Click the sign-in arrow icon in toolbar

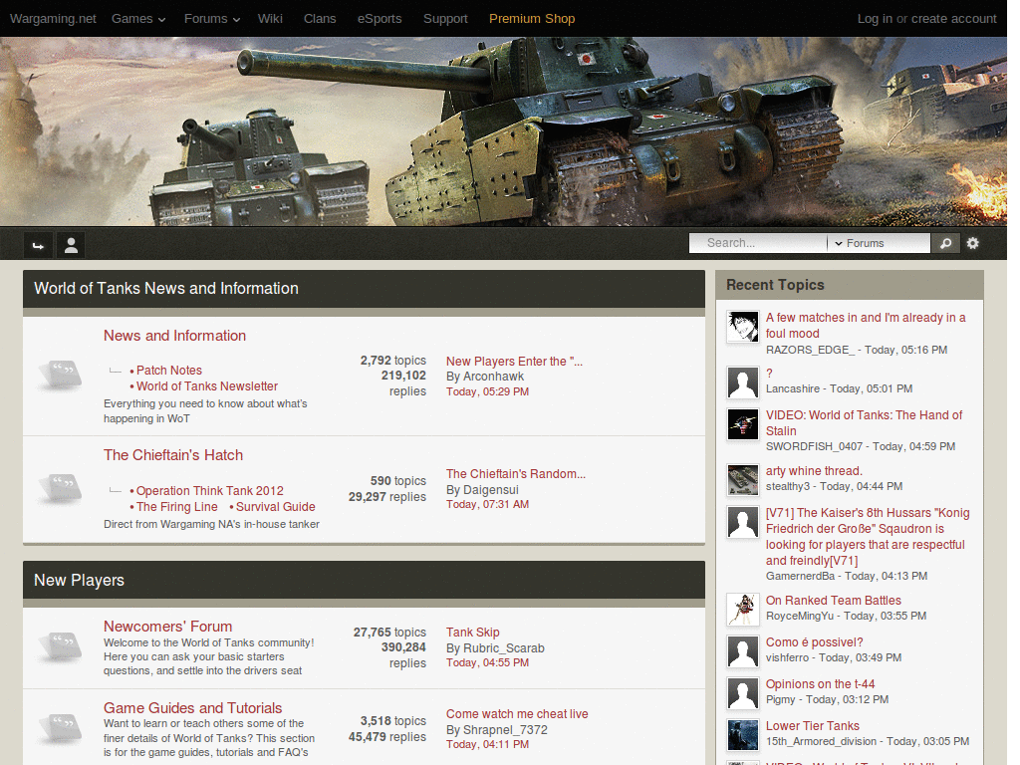point(39,245)
